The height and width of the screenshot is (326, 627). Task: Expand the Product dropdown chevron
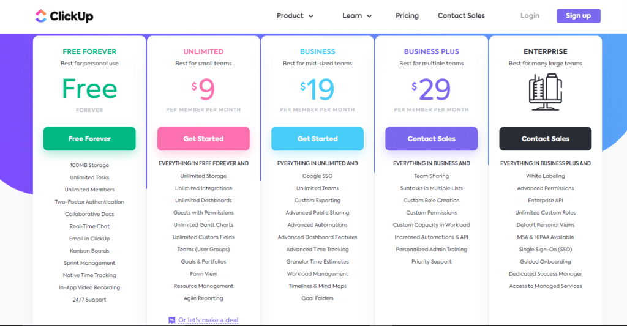[x=310, y=16]
